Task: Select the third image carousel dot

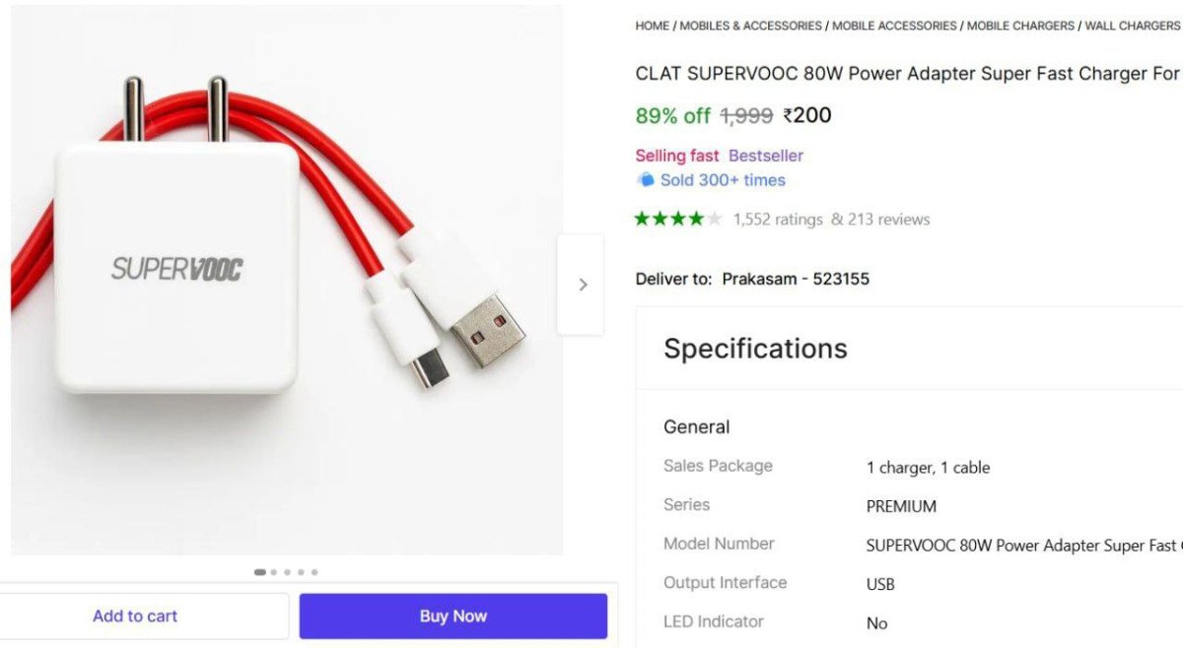Action: 288,572
